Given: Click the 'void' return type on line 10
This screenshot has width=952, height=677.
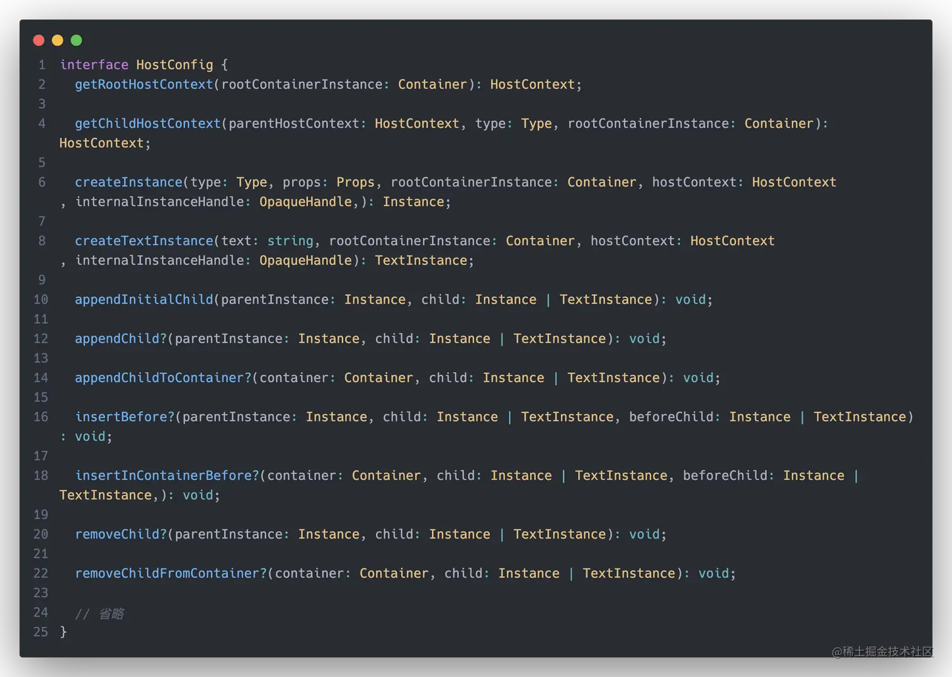Looking at the screenshot, I should pos(691,299).
